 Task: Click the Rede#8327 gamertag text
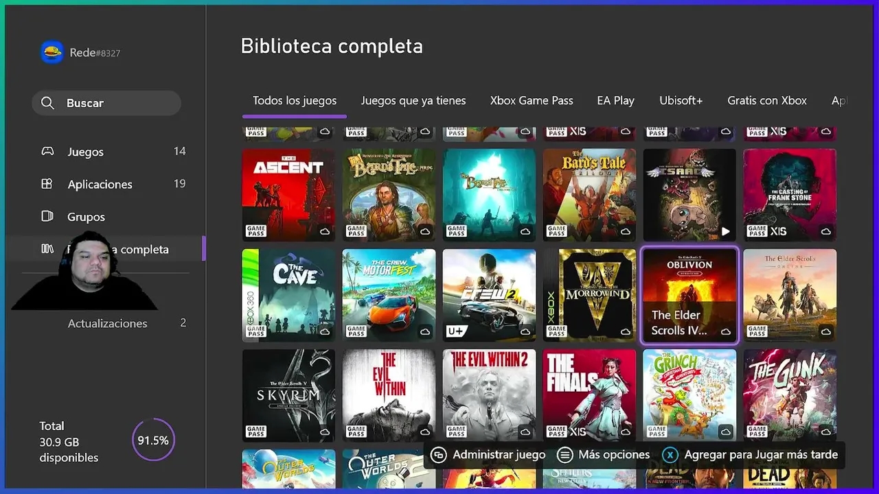[x=95, y=53]
